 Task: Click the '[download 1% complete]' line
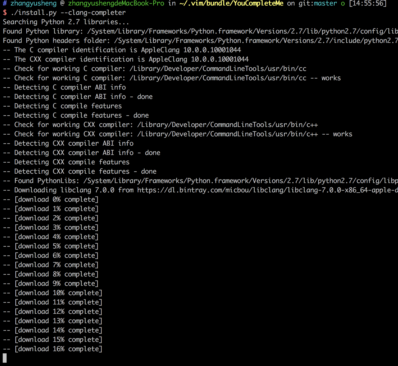[x=51, y=209]
